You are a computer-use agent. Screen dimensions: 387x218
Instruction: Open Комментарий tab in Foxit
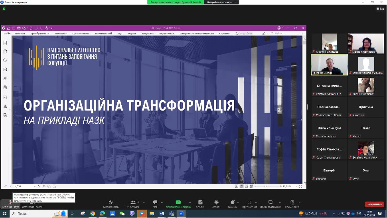tap(103, 33)
